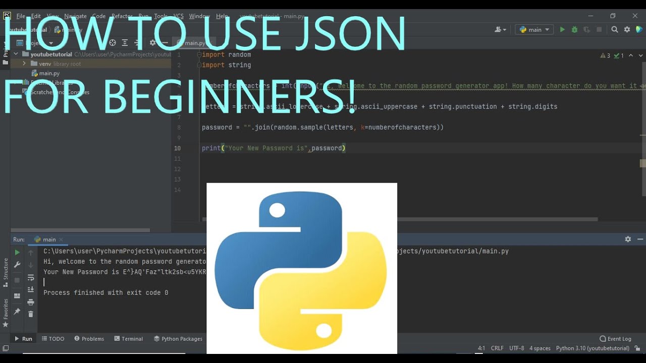
Task: Change CRLF line separator in status bar
Action: click(497, 348)
